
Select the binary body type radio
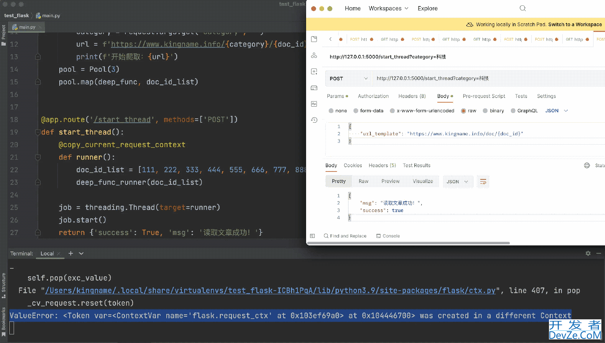click(x=485, y=111)
